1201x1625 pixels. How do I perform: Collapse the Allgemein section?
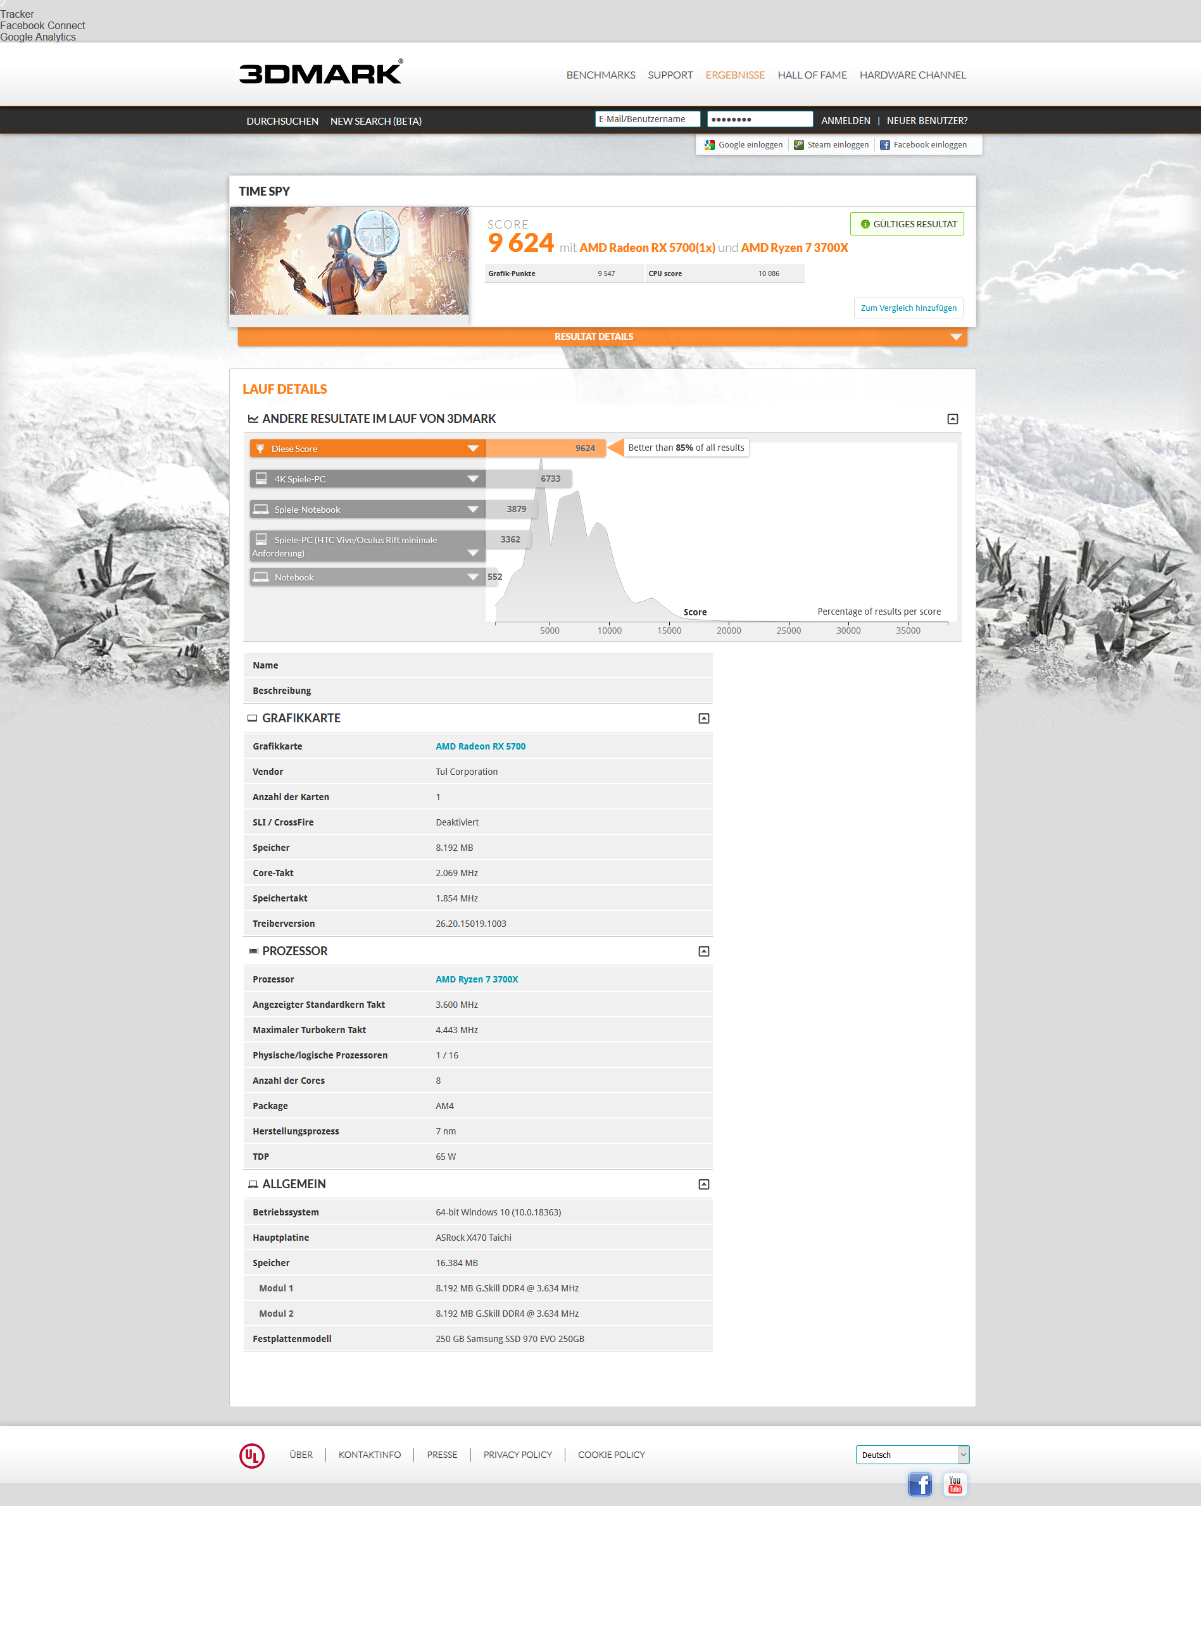coord(703,1184)
